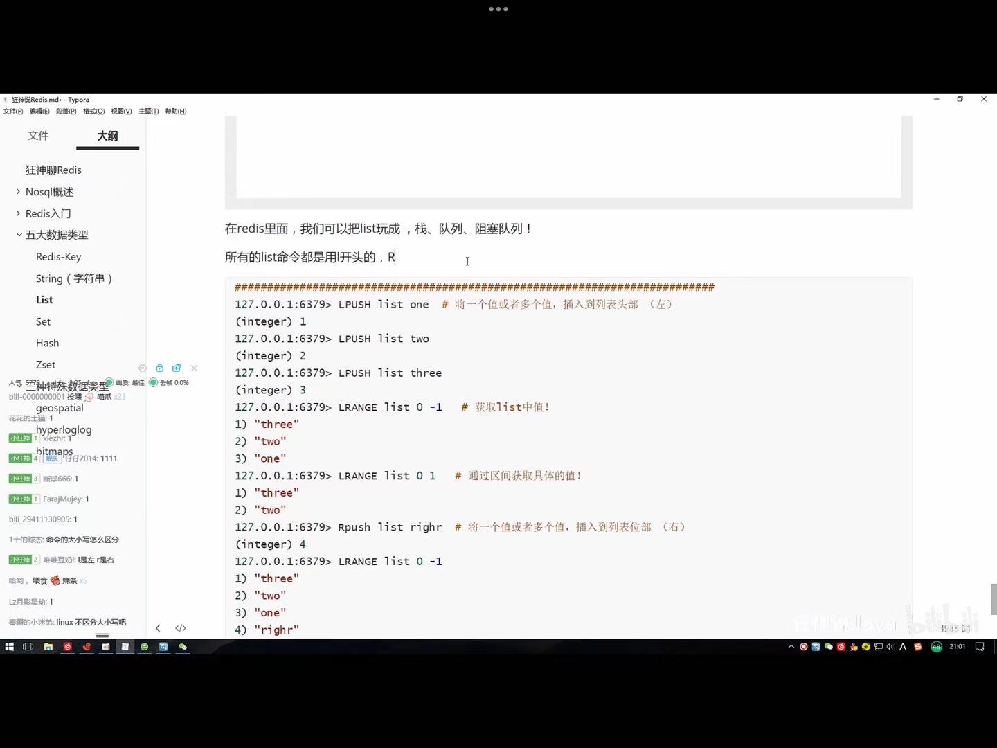Image resolution: width=997 pixels, height=748 pixels.
Task: Click the Typora T icon on taskbar
Action: point(125,647)
